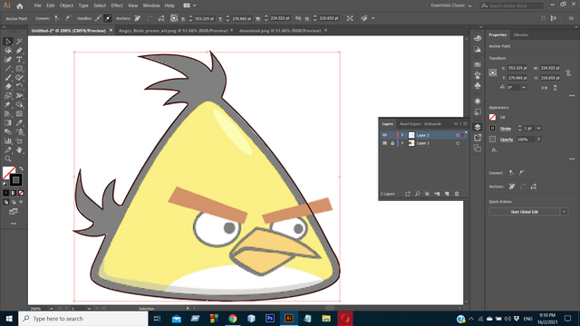Open the Object menu

pyautogui.click(x=66, y=5)
